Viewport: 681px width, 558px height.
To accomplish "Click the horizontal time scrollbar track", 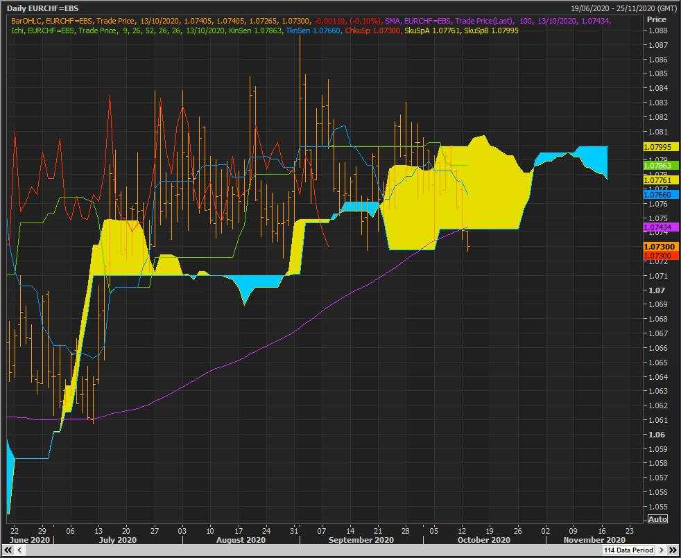I will [313, 550].
